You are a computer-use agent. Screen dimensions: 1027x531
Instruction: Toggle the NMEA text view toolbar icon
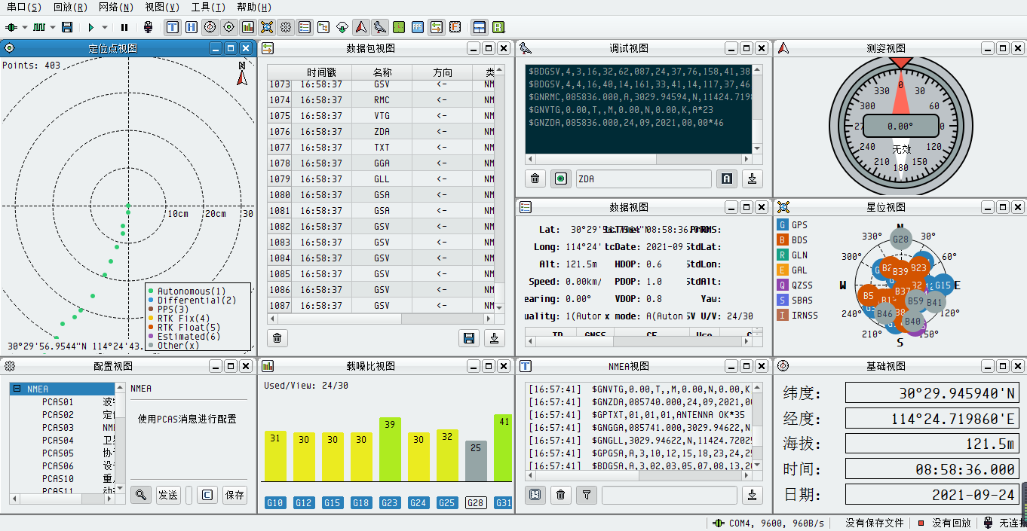coord(172,28)
